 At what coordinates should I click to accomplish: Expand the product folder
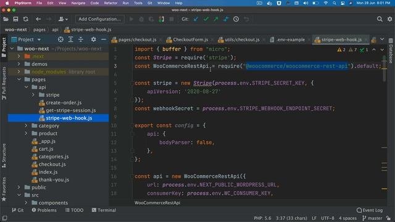click(26, 133)
